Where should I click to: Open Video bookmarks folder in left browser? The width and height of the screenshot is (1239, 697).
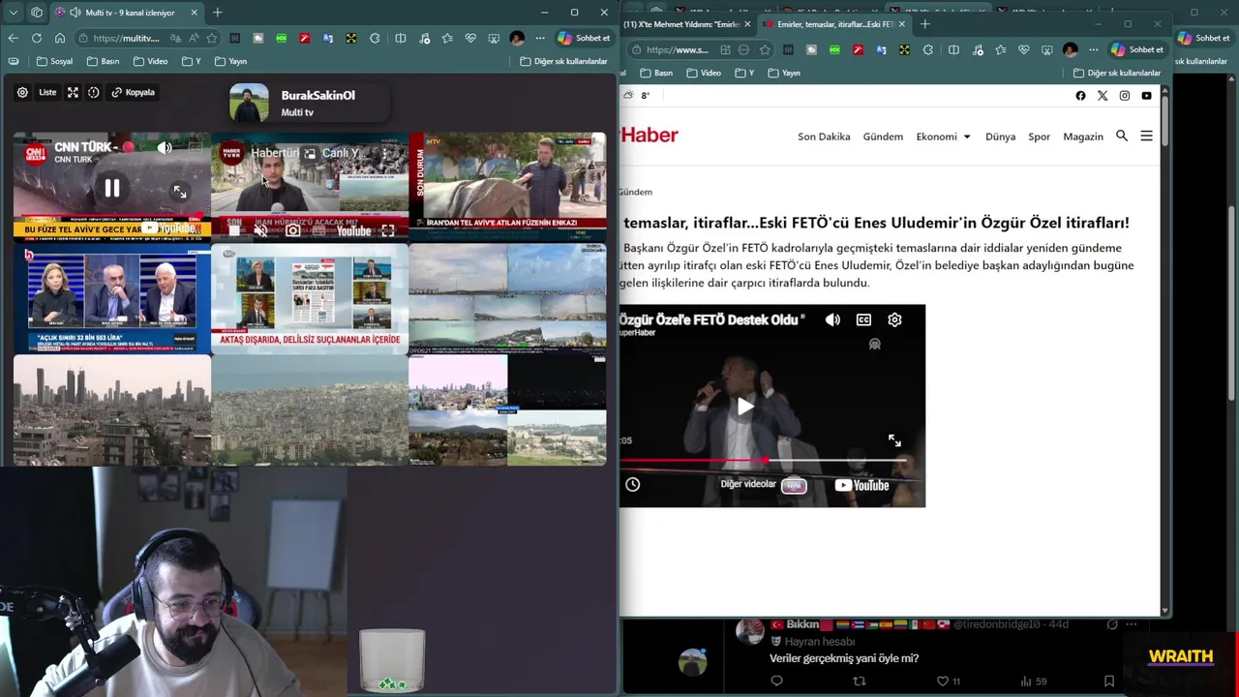click(x=150, y=61)
